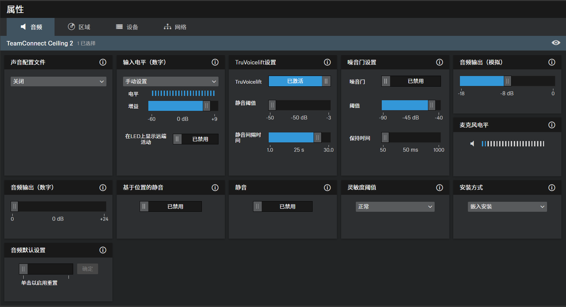The width and height of the screenshot is (566, 307).
Task: Disable the TruVoicelift 已激活 switch
Action: coord(299,81)
